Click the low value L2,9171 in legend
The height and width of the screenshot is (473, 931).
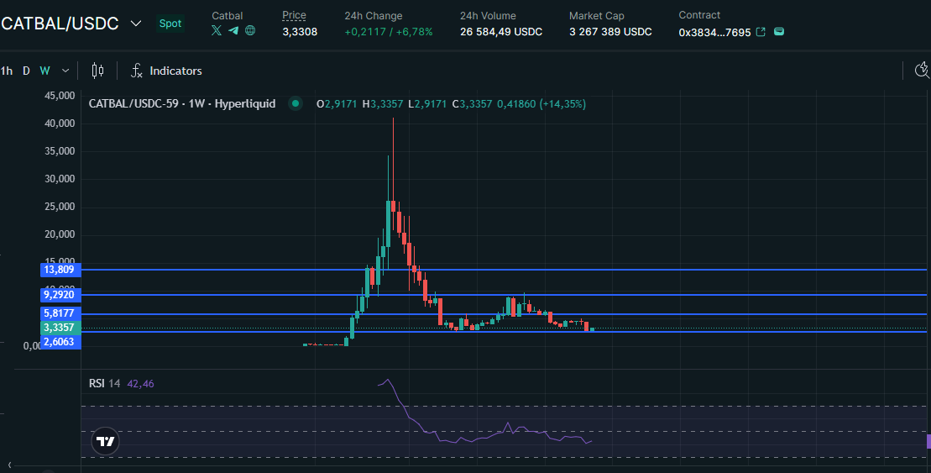coord(427,103)
